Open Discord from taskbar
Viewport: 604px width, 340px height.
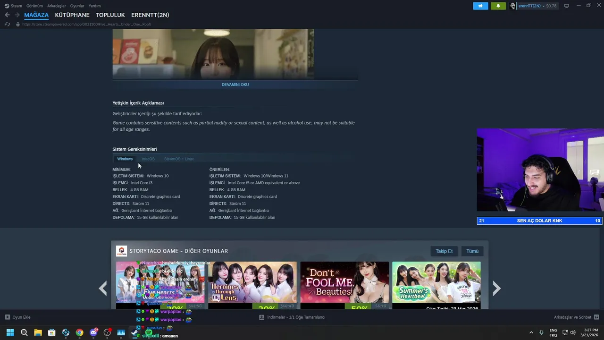[93, 332]
